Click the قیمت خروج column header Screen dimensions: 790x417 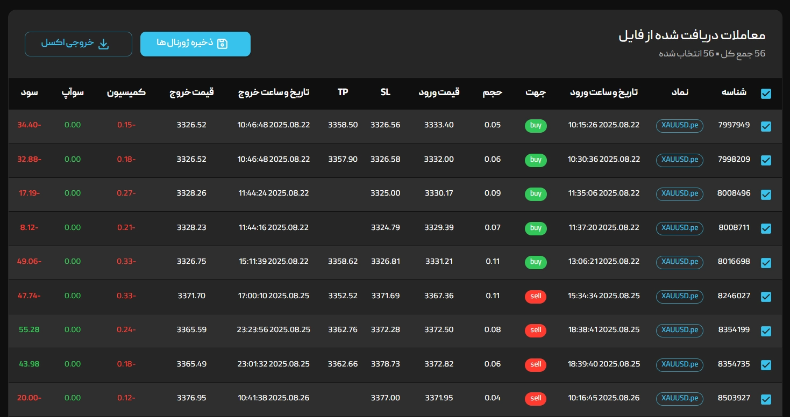(191, 92)
